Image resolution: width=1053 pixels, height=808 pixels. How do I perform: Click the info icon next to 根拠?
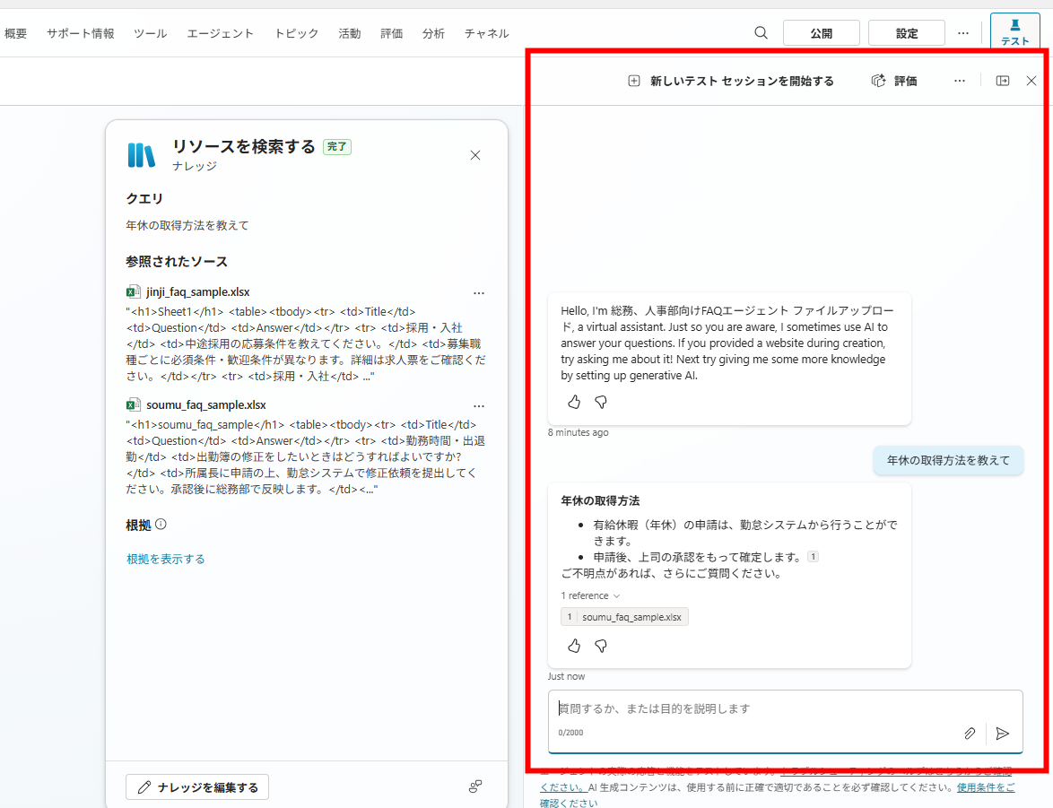coord(161,524)
